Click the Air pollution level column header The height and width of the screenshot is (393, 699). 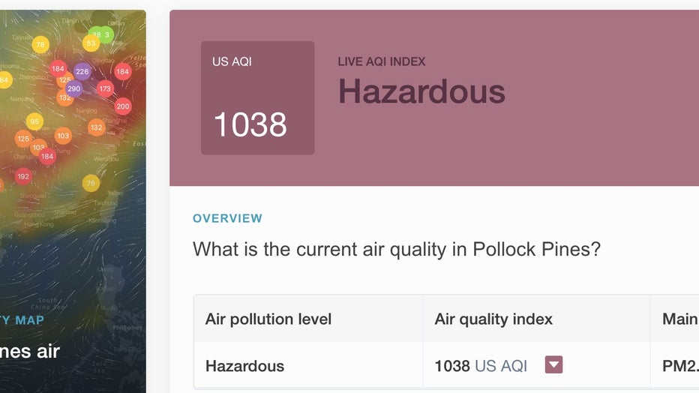268,319
